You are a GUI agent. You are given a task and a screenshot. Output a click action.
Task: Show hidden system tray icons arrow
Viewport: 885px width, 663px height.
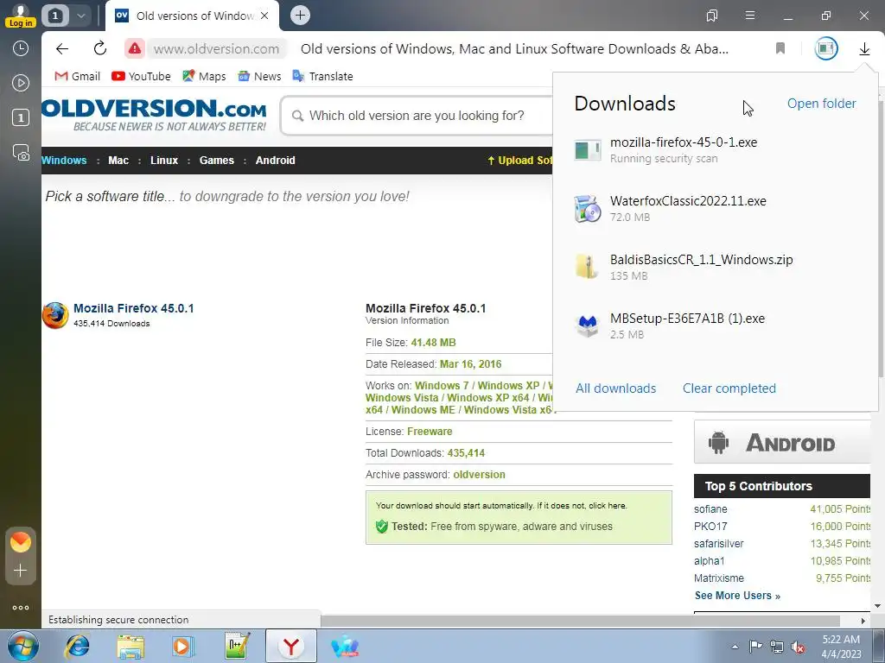click(735, 647)
